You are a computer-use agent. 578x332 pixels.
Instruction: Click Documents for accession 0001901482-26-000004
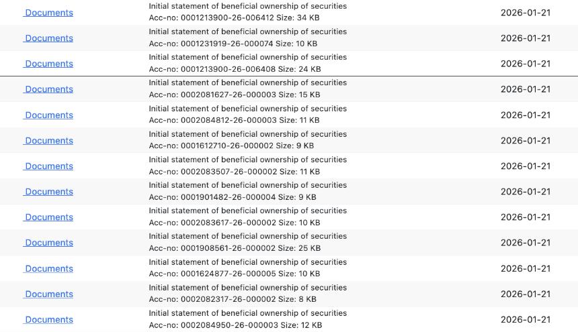click(x=49, y=192)
